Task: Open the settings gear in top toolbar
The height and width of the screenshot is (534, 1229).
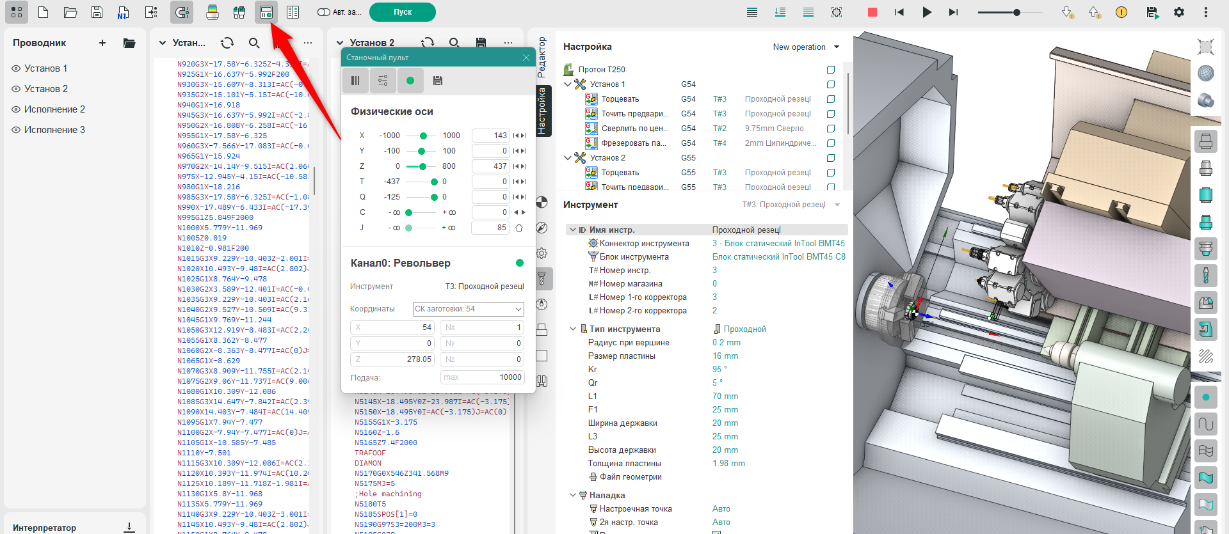Action: pos(1179,12)
